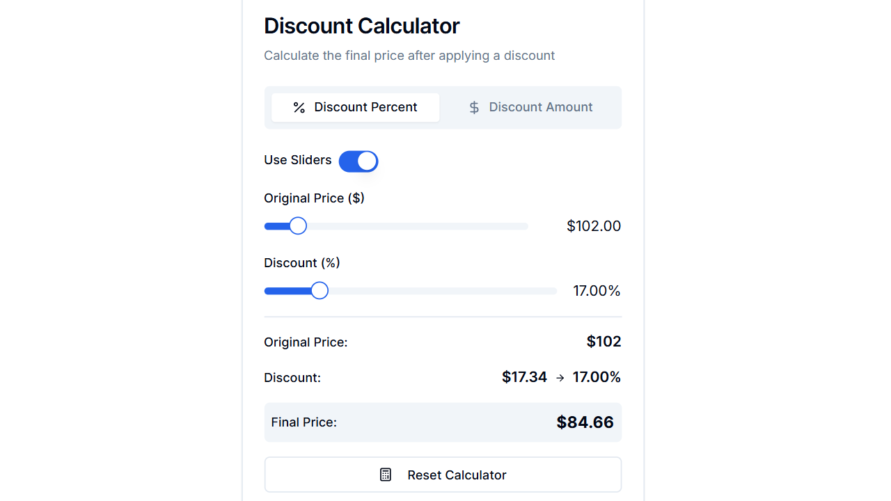
Task: Toggle the Use Sliders switch off
Action: (x=358, y=161)
